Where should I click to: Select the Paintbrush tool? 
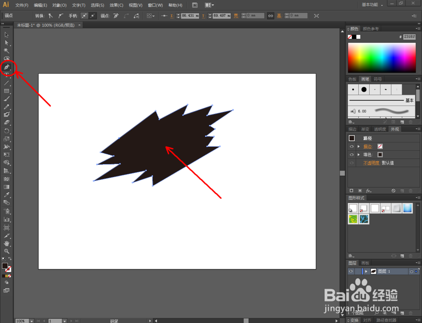pyautogui.click(x=6, y=99)
